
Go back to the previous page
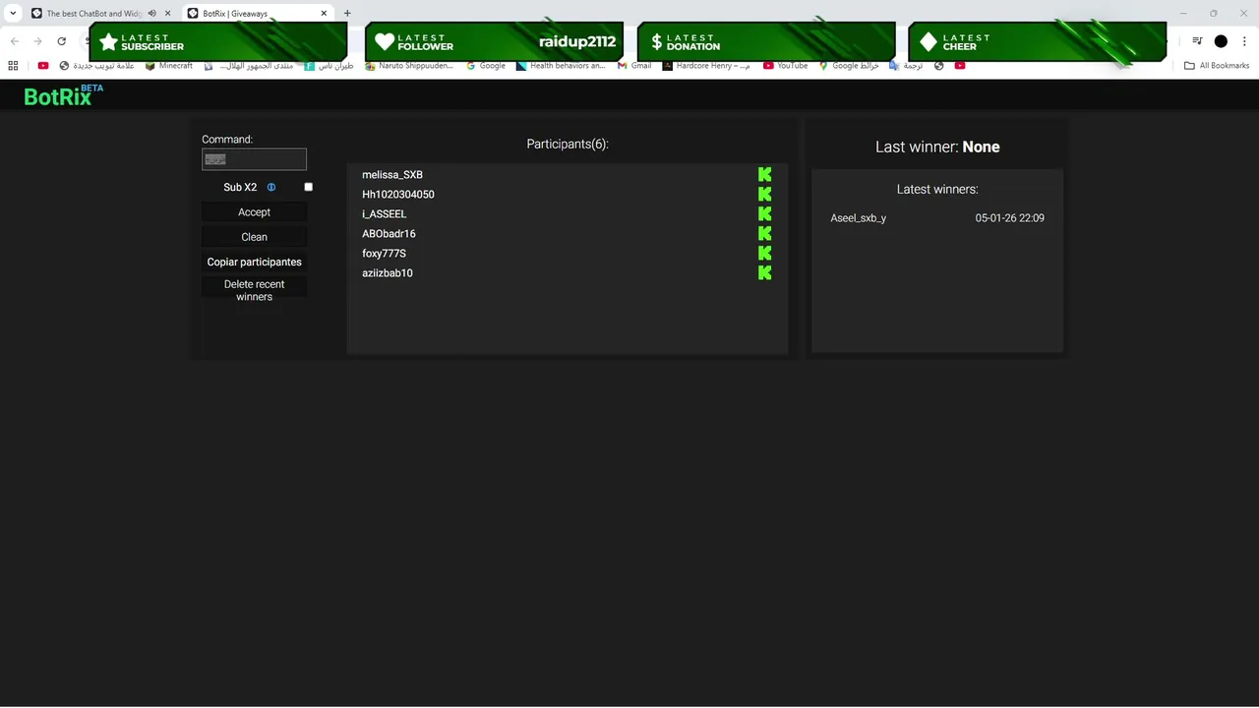[x=14, y=41]
